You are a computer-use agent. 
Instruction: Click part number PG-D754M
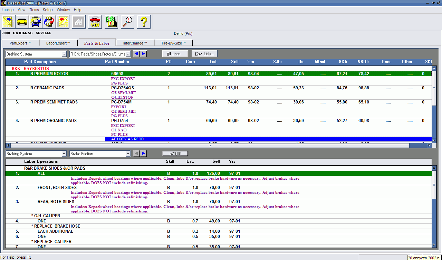pos(121,102)
